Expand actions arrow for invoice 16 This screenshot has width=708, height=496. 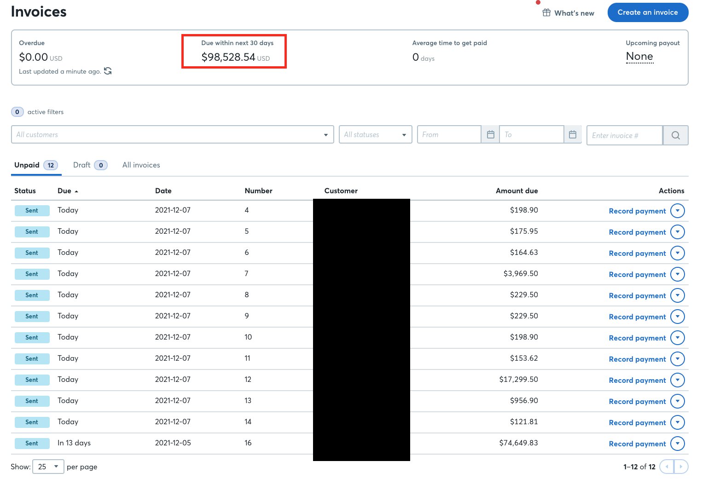(x=678, y=444)
